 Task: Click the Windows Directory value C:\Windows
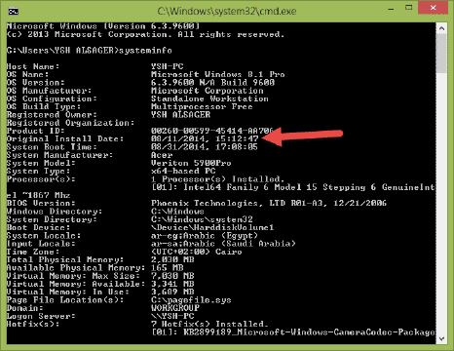pyautogui.click(x=177, y=212)
